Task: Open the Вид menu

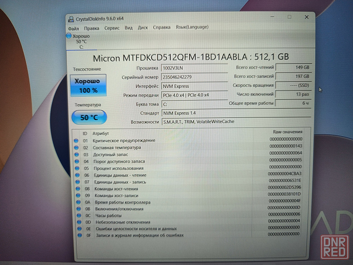Action: 128,28
